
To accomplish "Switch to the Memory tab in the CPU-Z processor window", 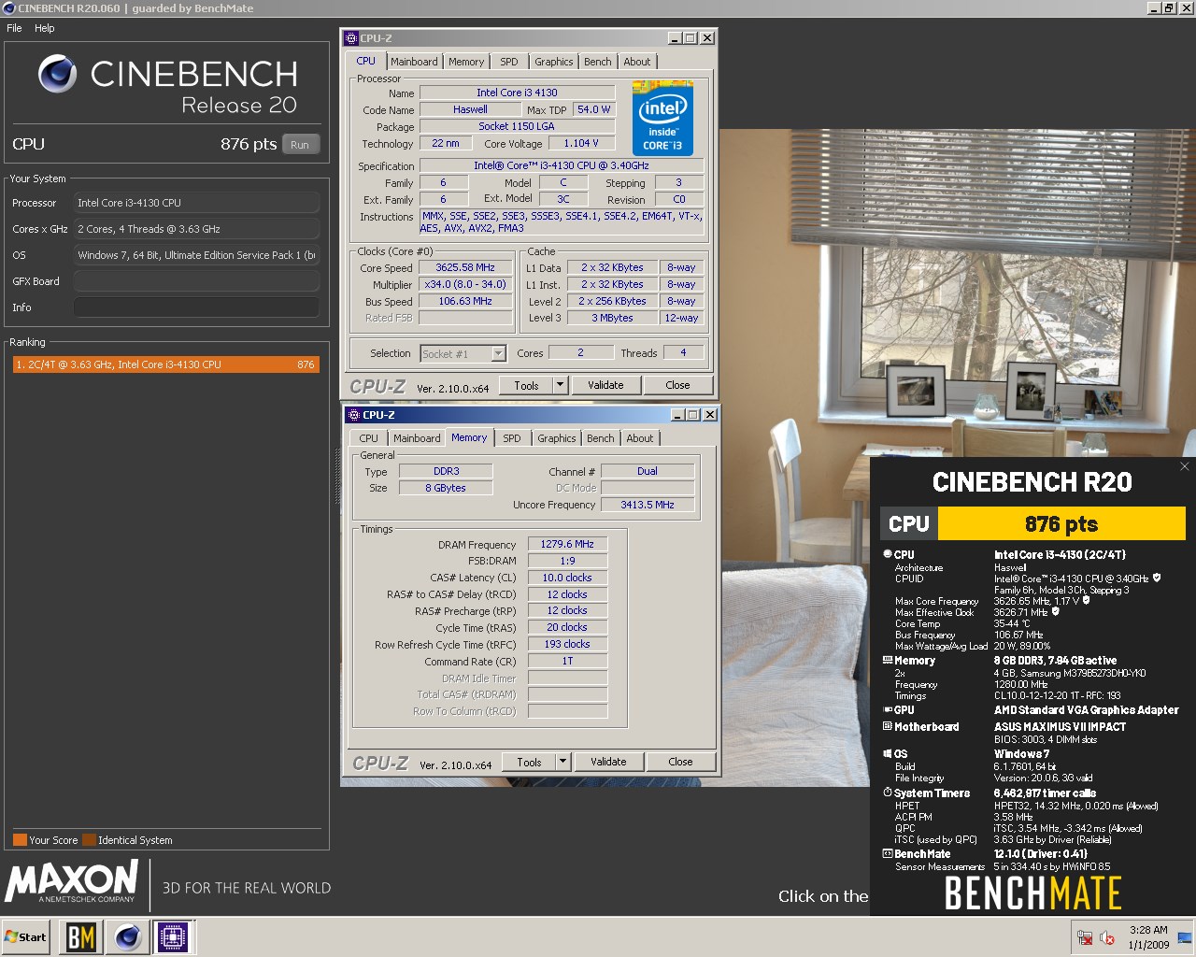I will [x=466, y=62].
